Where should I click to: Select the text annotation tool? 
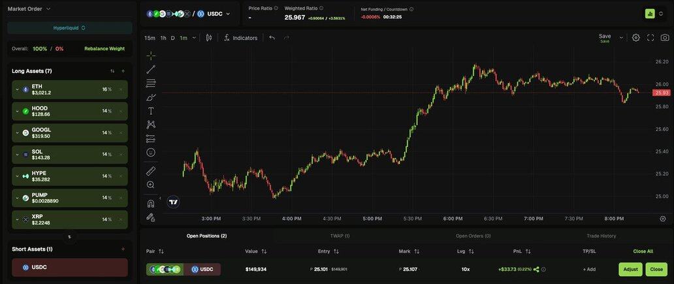point(151,111)
